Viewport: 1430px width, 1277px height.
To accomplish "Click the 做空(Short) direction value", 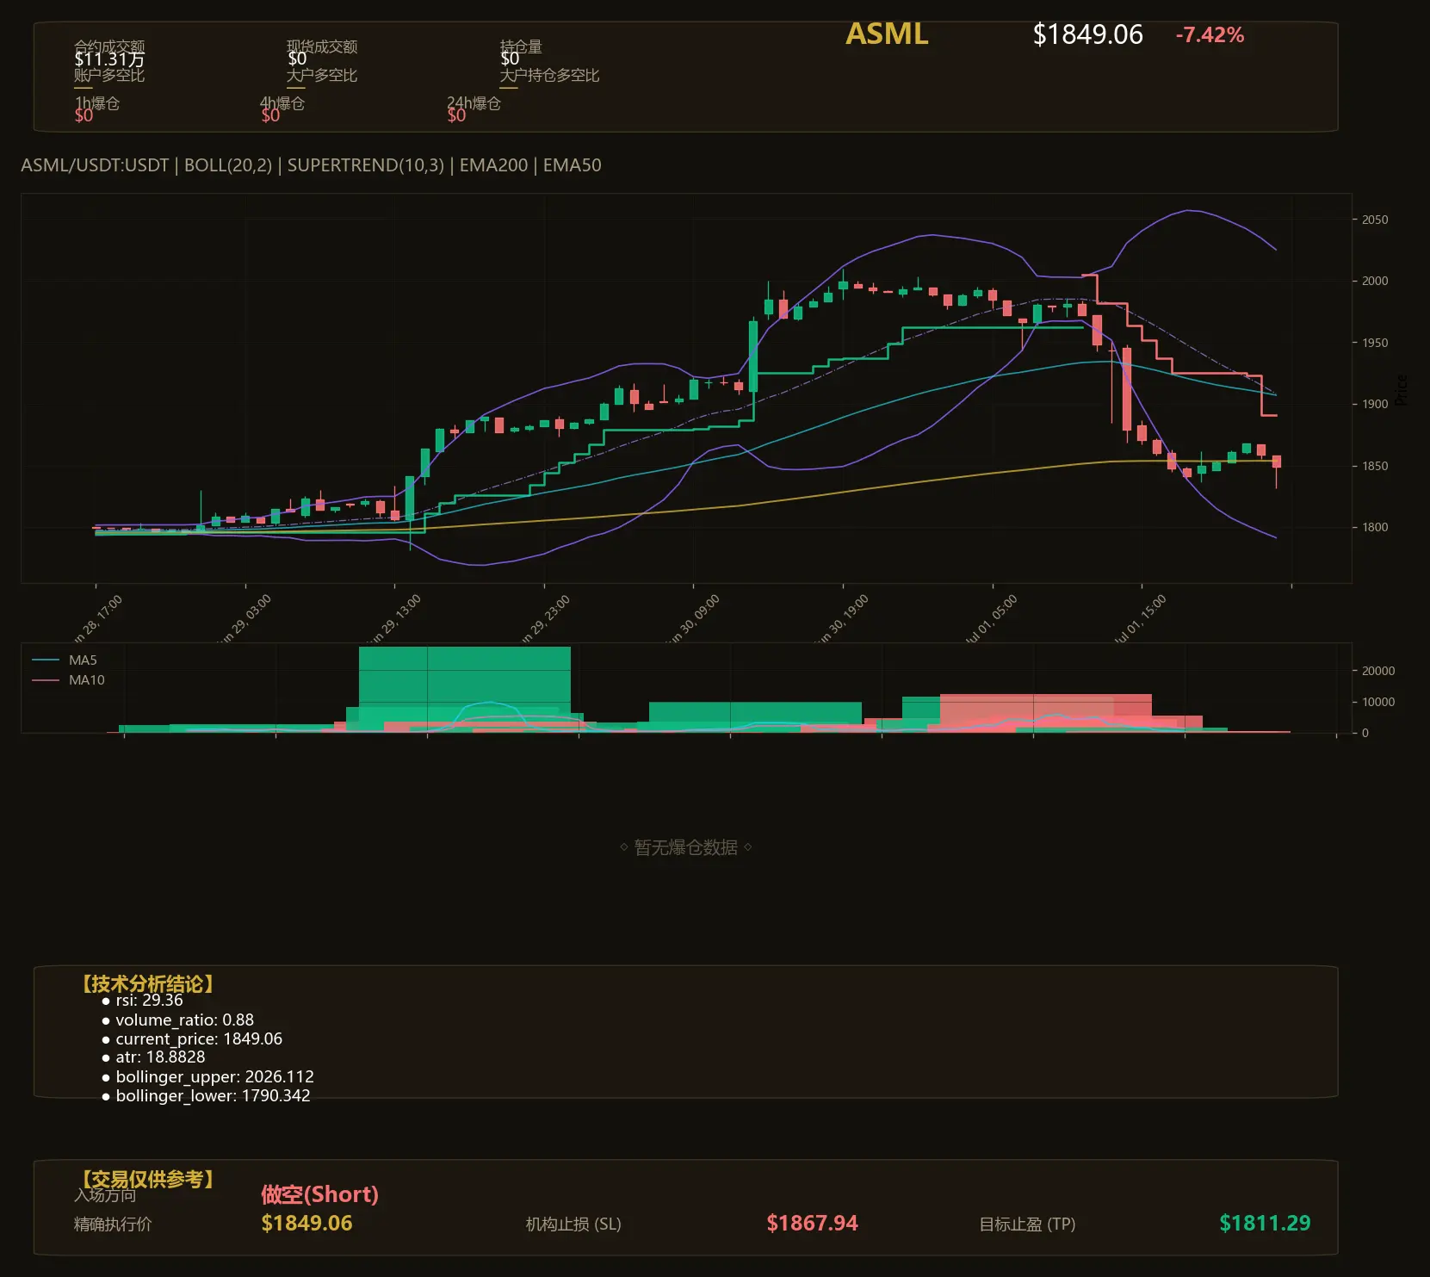I will (x=319, y=1194).
